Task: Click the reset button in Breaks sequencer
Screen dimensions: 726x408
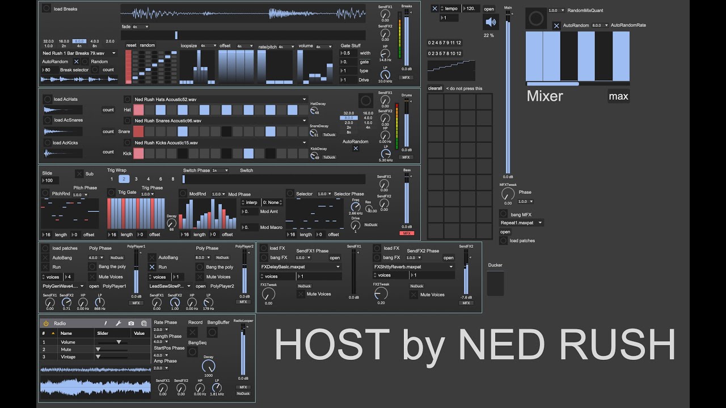Action: pos(131,45)
